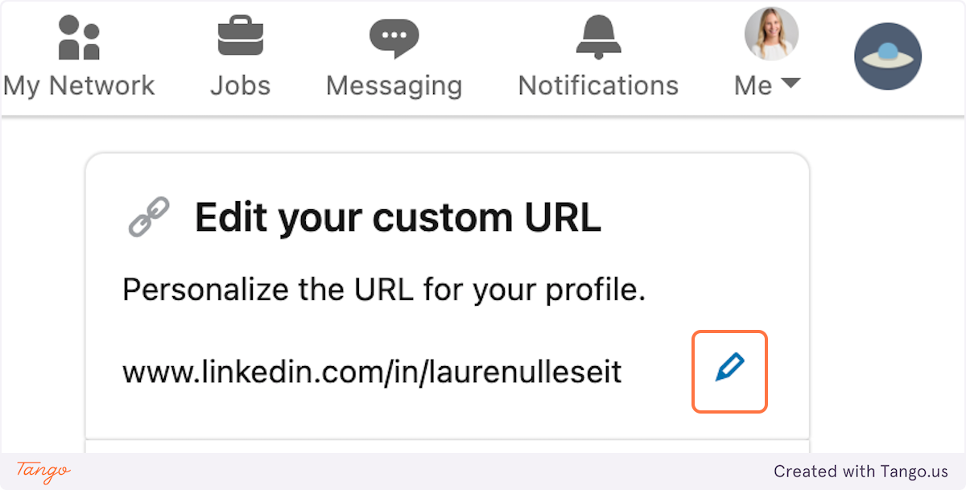The height and width of the screenshot is (490, 966).
Task: Click the profile photo above Me
Action: (x=770, y=34)
